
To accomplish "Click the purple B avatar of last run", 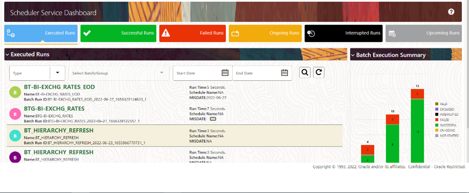I will click(x=15, y=157).
